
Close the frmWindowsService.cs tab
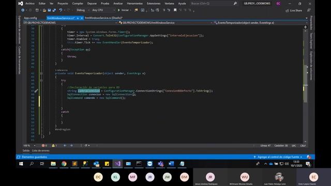(82, 19)
